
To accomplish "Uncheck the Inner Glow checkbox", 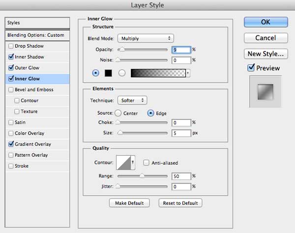I will (11, 79).
